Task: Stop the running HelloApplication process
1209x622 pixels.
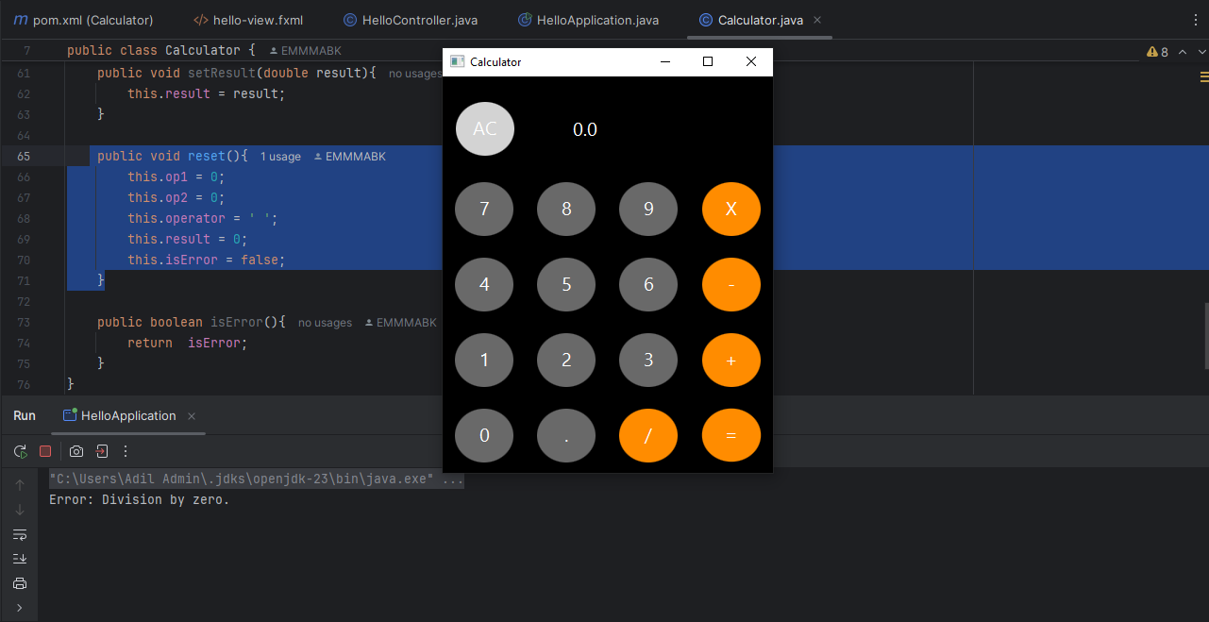Action: tap(44, 451)
